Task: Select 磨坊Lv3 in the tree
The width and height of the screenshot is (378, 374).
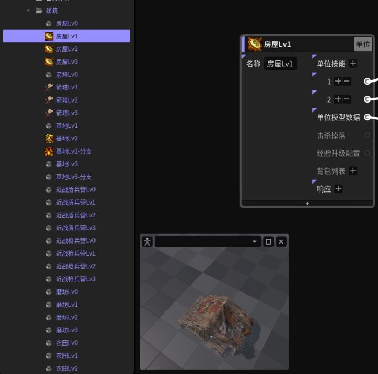Action: tap(67, 330)
